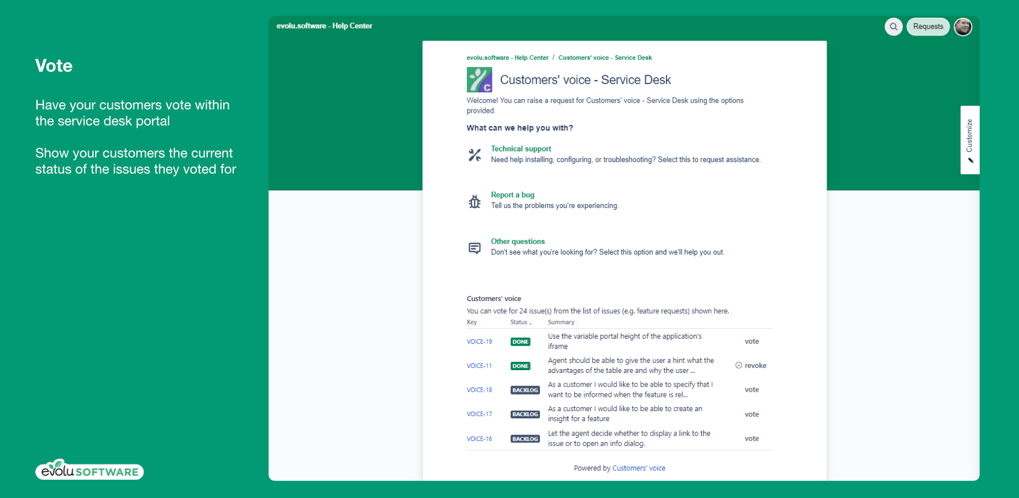Click the Report a bug icon

pyautogui.click(x=475, y=201)
